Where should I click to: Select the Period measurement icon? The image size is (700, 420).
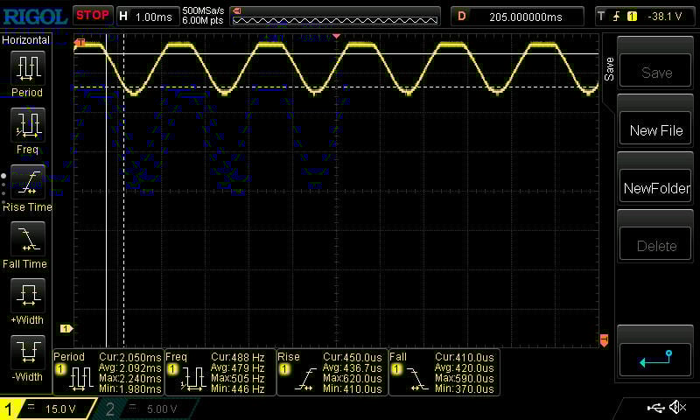(26, 67)
